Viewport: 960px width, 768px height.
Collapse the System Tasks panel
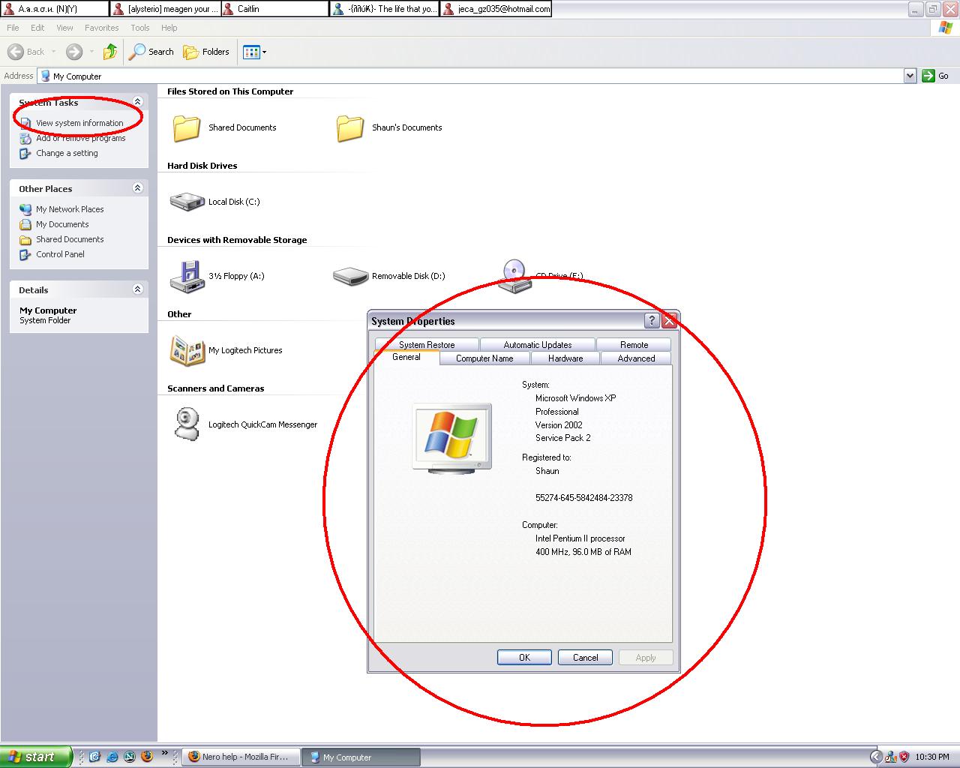137,102
